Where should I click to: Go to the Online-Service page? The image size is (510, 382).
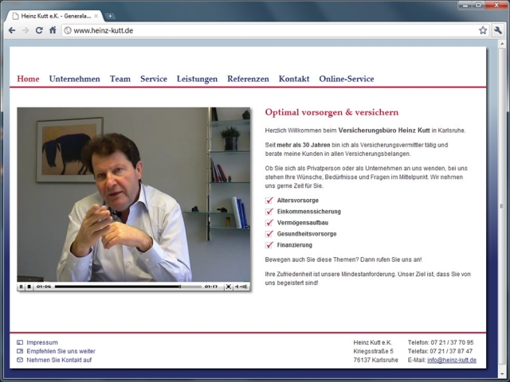346,79
